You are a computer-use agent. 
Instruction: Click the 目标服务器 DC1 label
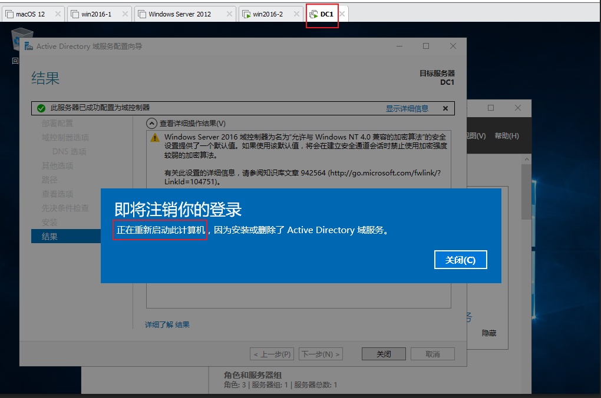[x=437, y=77]
